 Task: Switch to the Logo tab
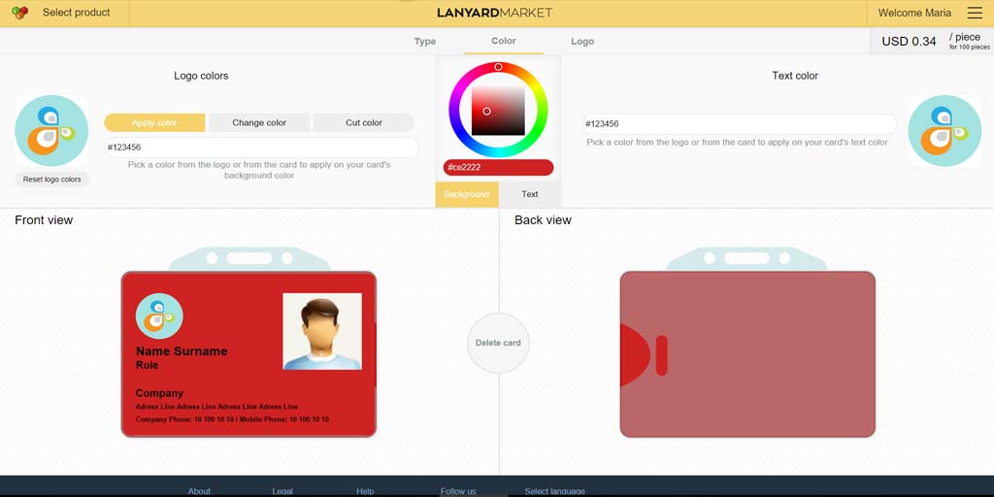[x=582, y=41]
